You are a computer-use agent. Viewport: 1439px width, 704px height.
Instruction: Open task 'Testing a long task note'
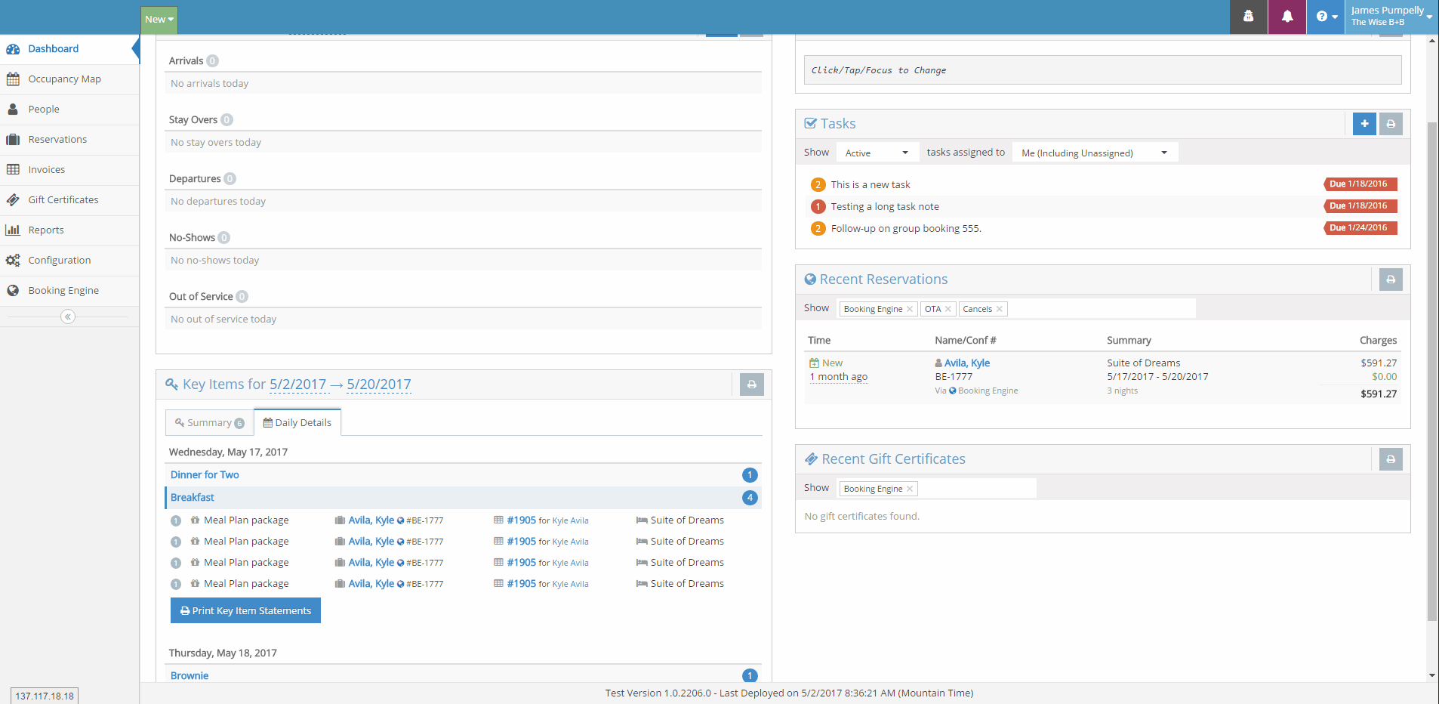[885, 207]
